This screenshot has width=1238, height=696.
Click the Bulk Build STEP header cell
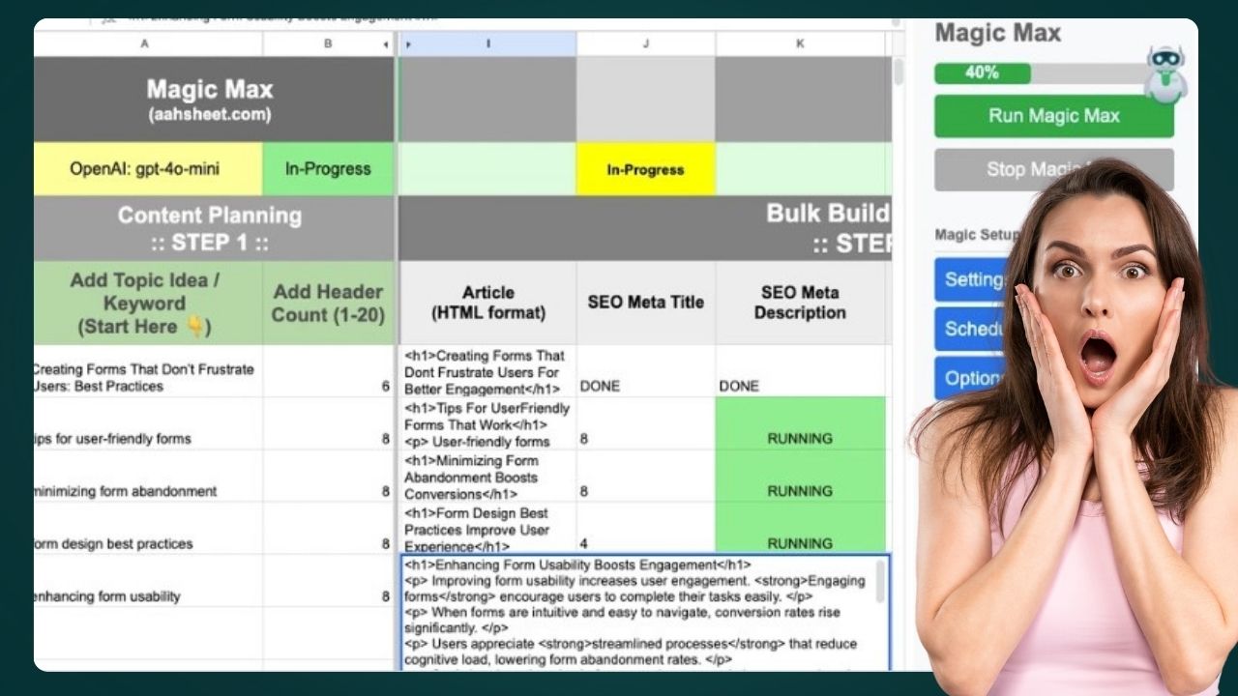[x=645, y=228]
